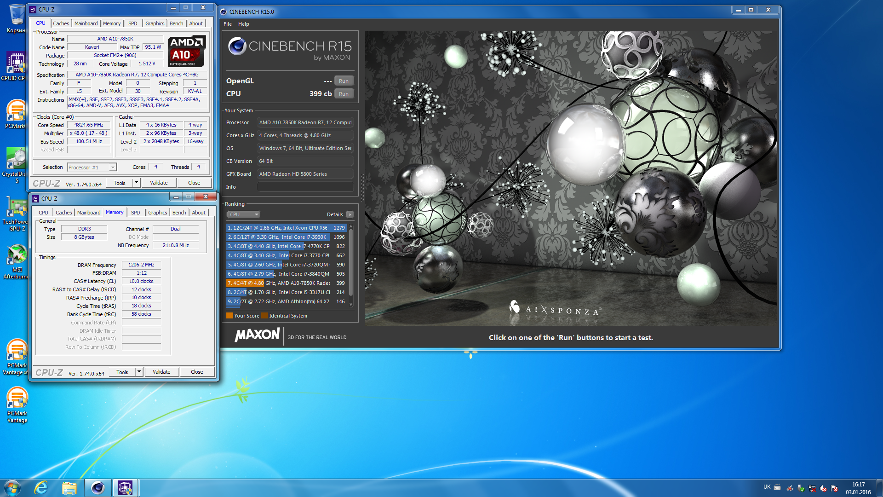
Task: Open the Tools dropdown arrow in bottom CPU-Z window
Action: point(139,372)
